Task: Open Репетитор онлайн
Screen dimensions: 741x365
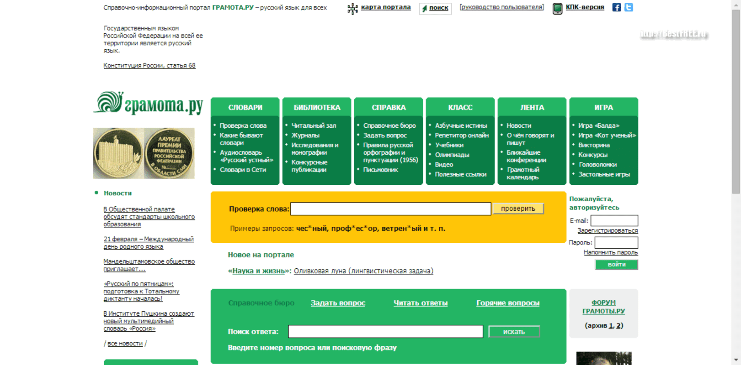Action: pyautogui.click(x=462, y=135)
